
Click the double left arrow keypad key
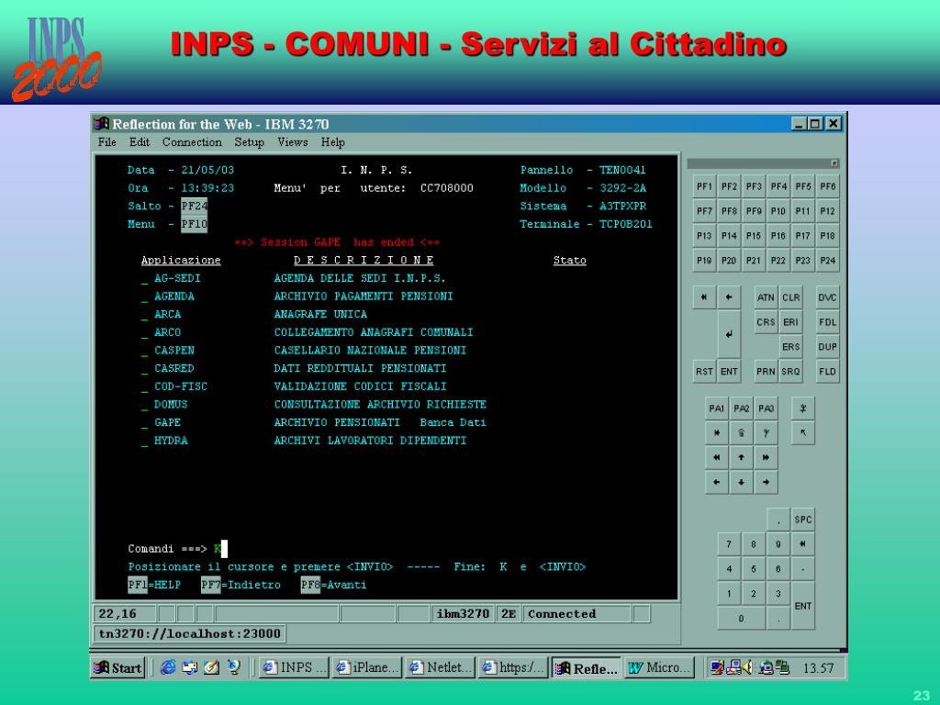click(x=716, y=457)
